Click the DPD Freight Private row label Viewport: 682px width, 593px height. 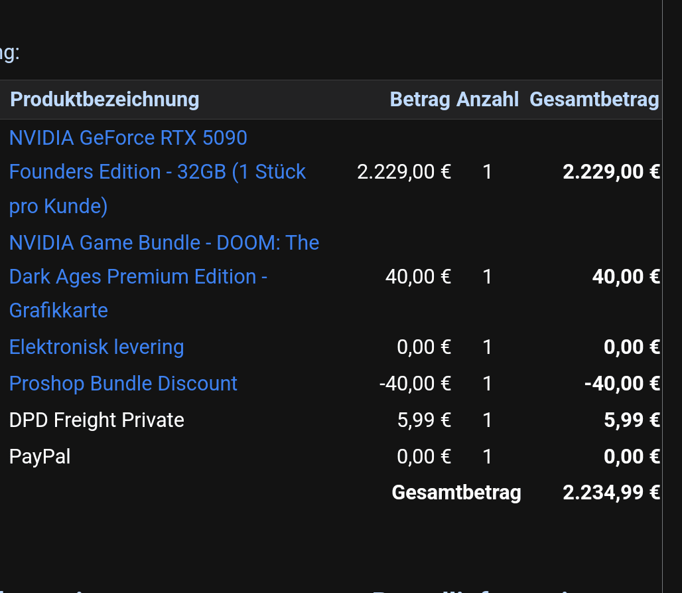(x=96, y=420)
